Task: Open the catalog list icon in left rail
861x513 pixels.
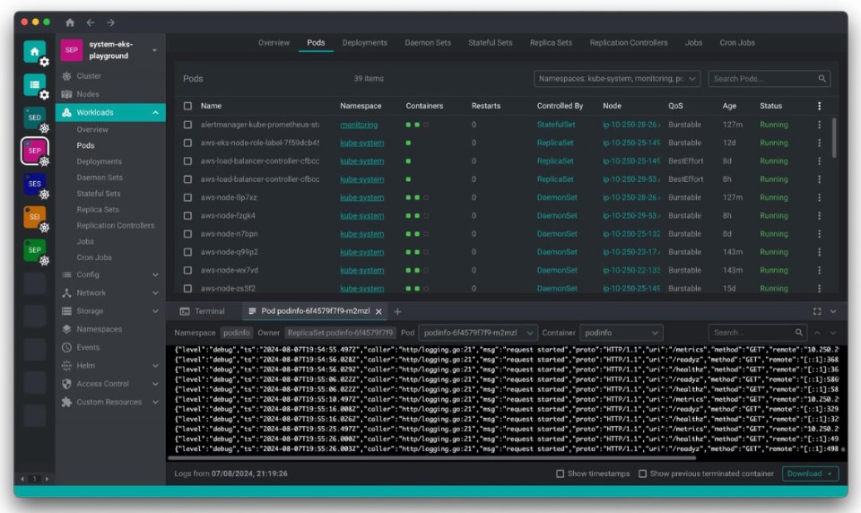Action: coord(34,83)
